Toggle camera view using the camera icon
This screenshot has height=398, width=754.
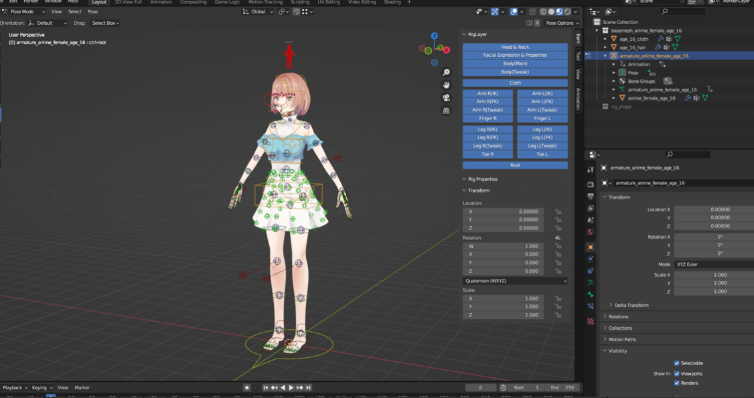[x=446, y=98]
